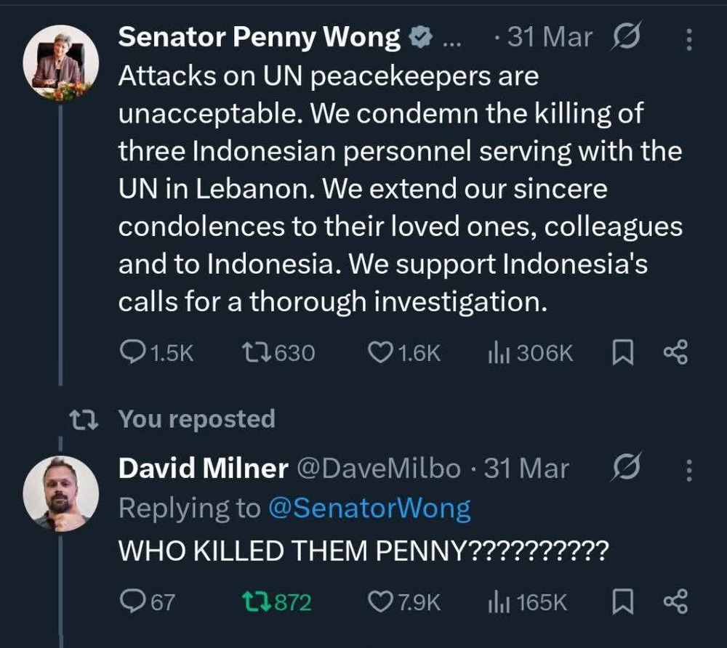
Task: Open more options on Penny Wong's post
Action: [689, 39]
